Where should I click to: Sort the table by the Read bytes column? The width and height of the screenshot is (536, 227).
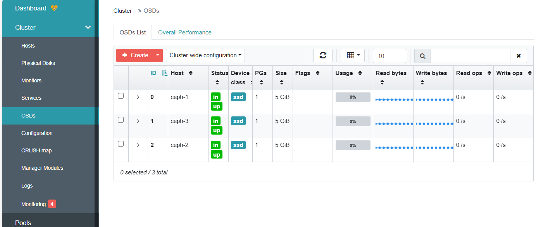coord(382,82)
